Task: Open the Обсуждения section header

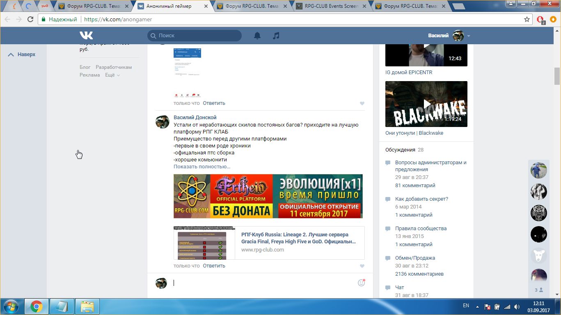Action: pyautogui.click(x=400, y=150)
